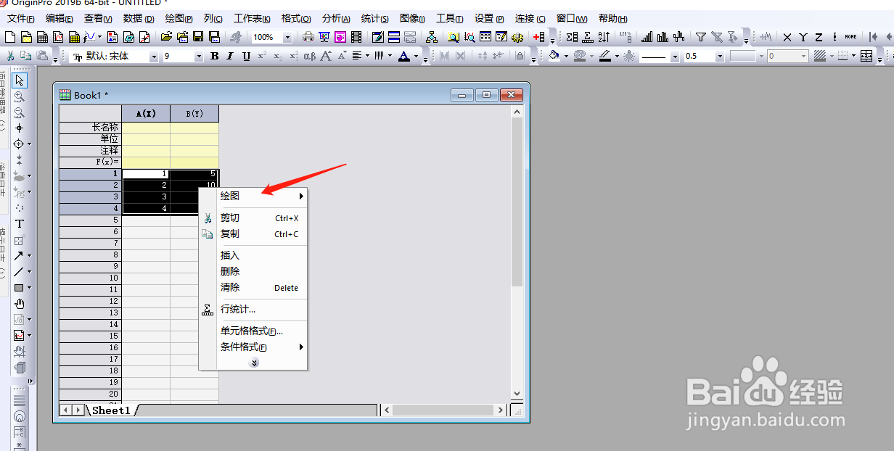Click the Print icon in the standard toolbar
This screenshot has height=451, width=894.
(308, 36)
